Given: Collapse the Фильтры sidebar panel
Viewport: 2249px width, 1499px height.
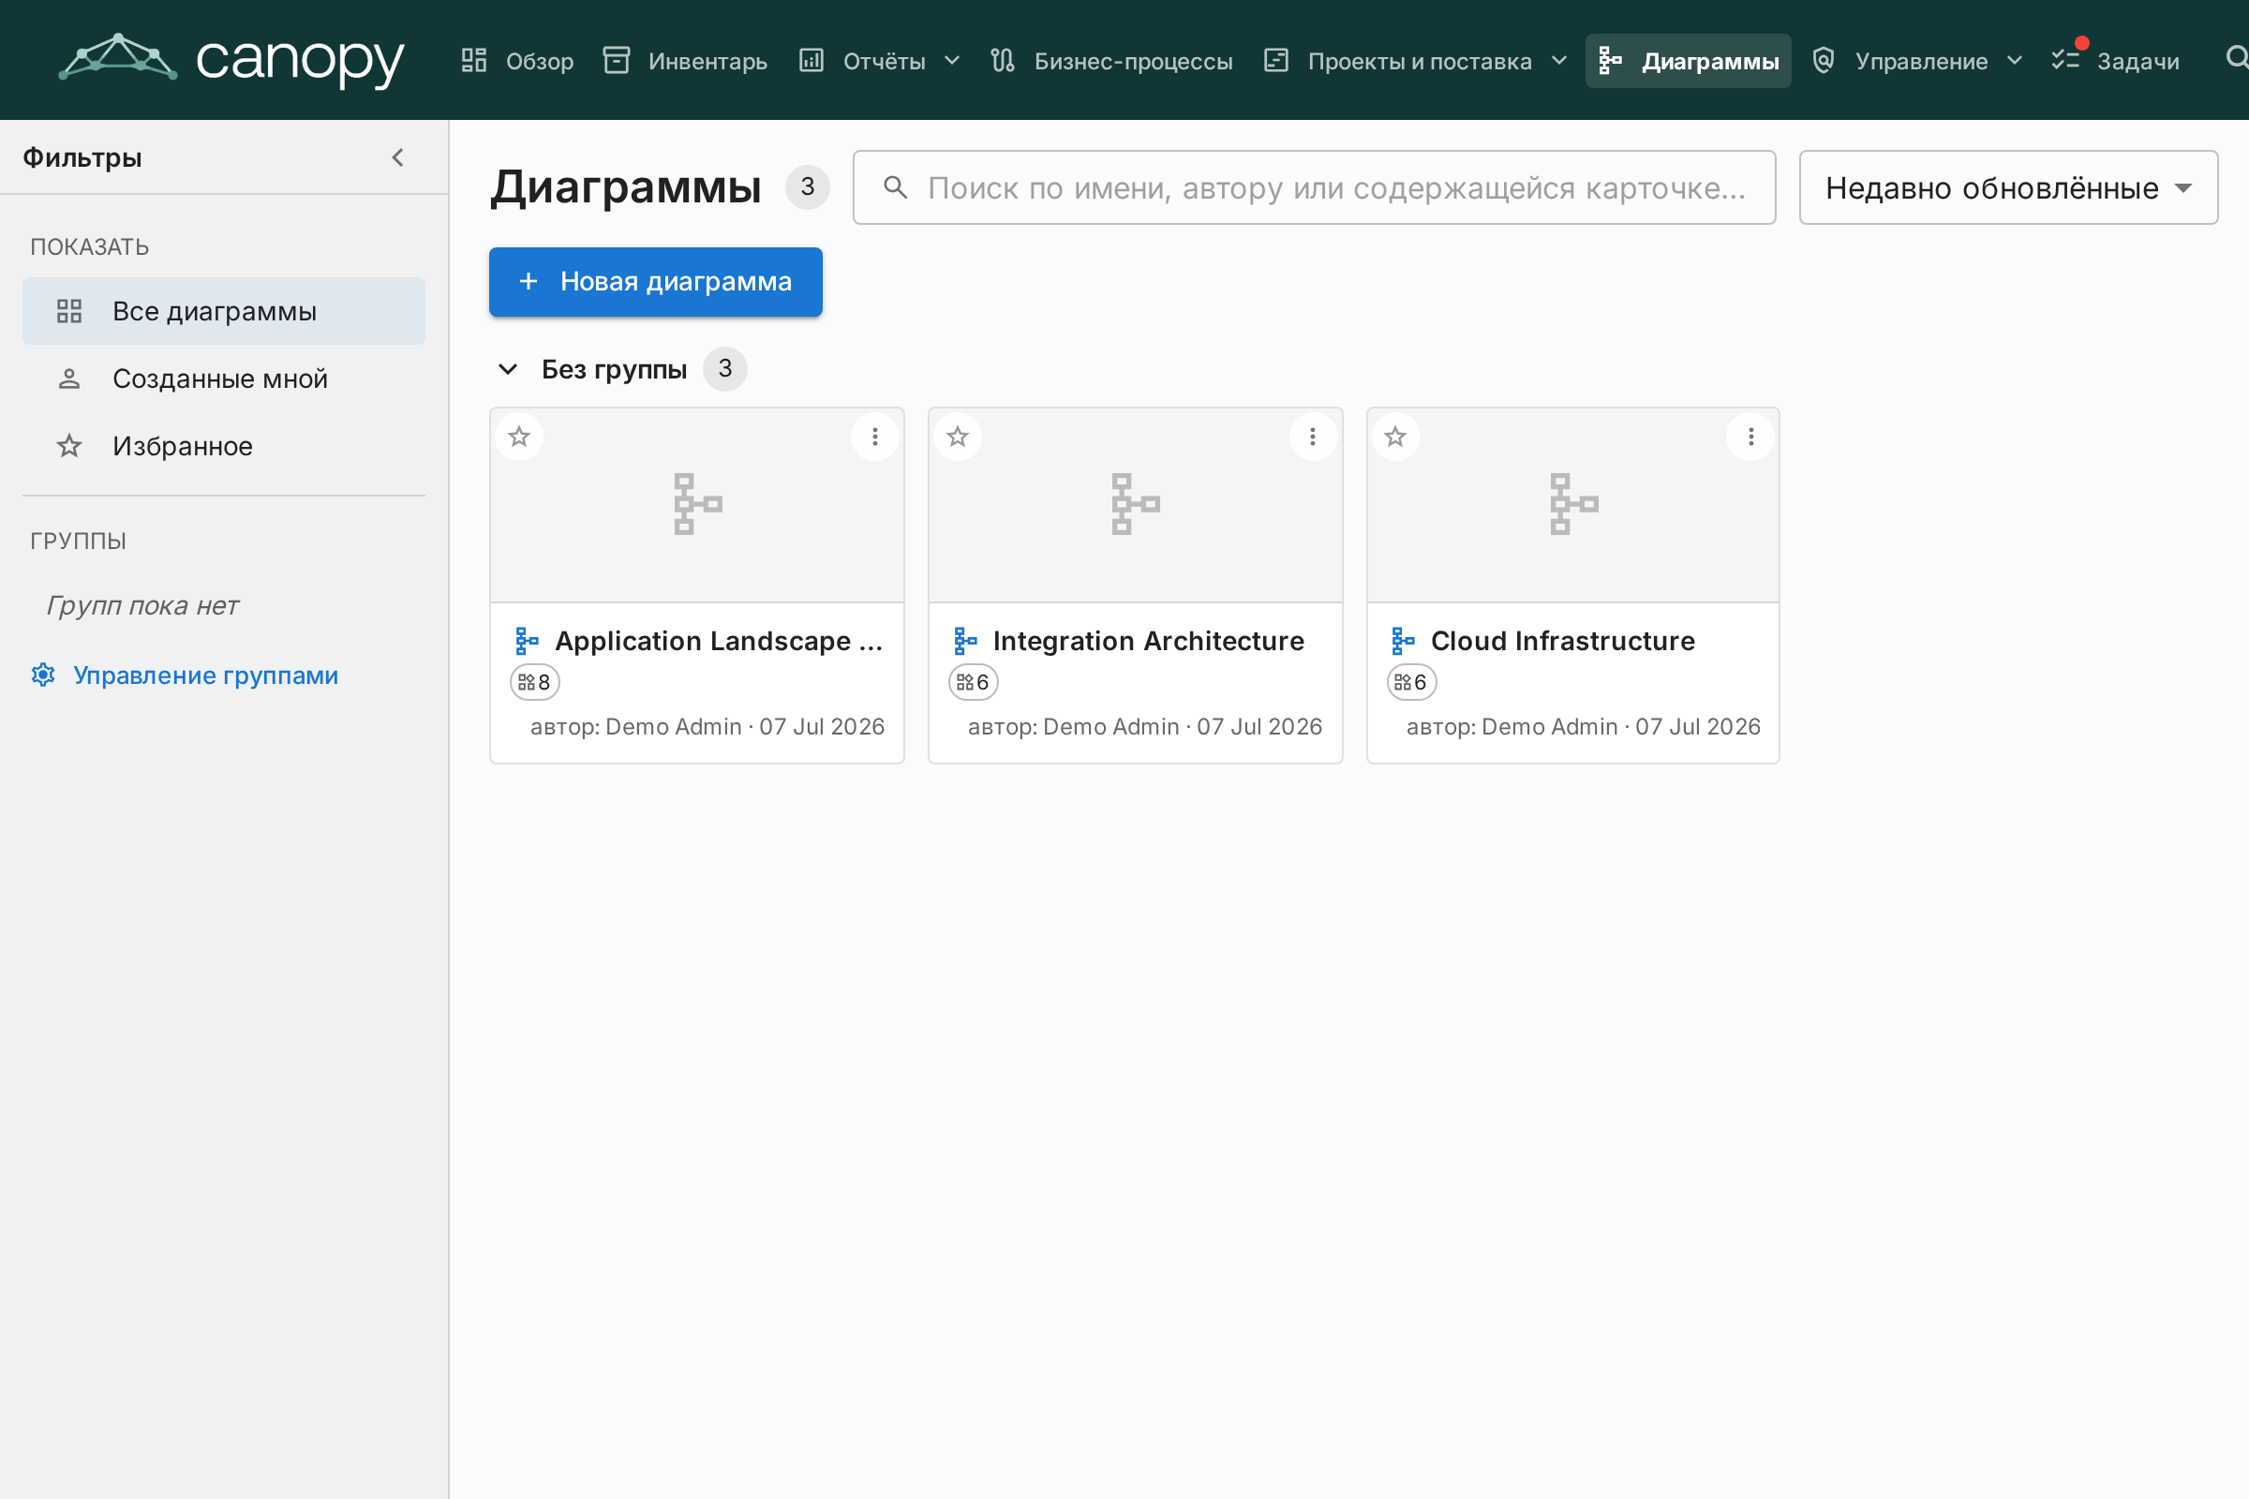Looking at the screenshot, I should (x=397, y=157).
